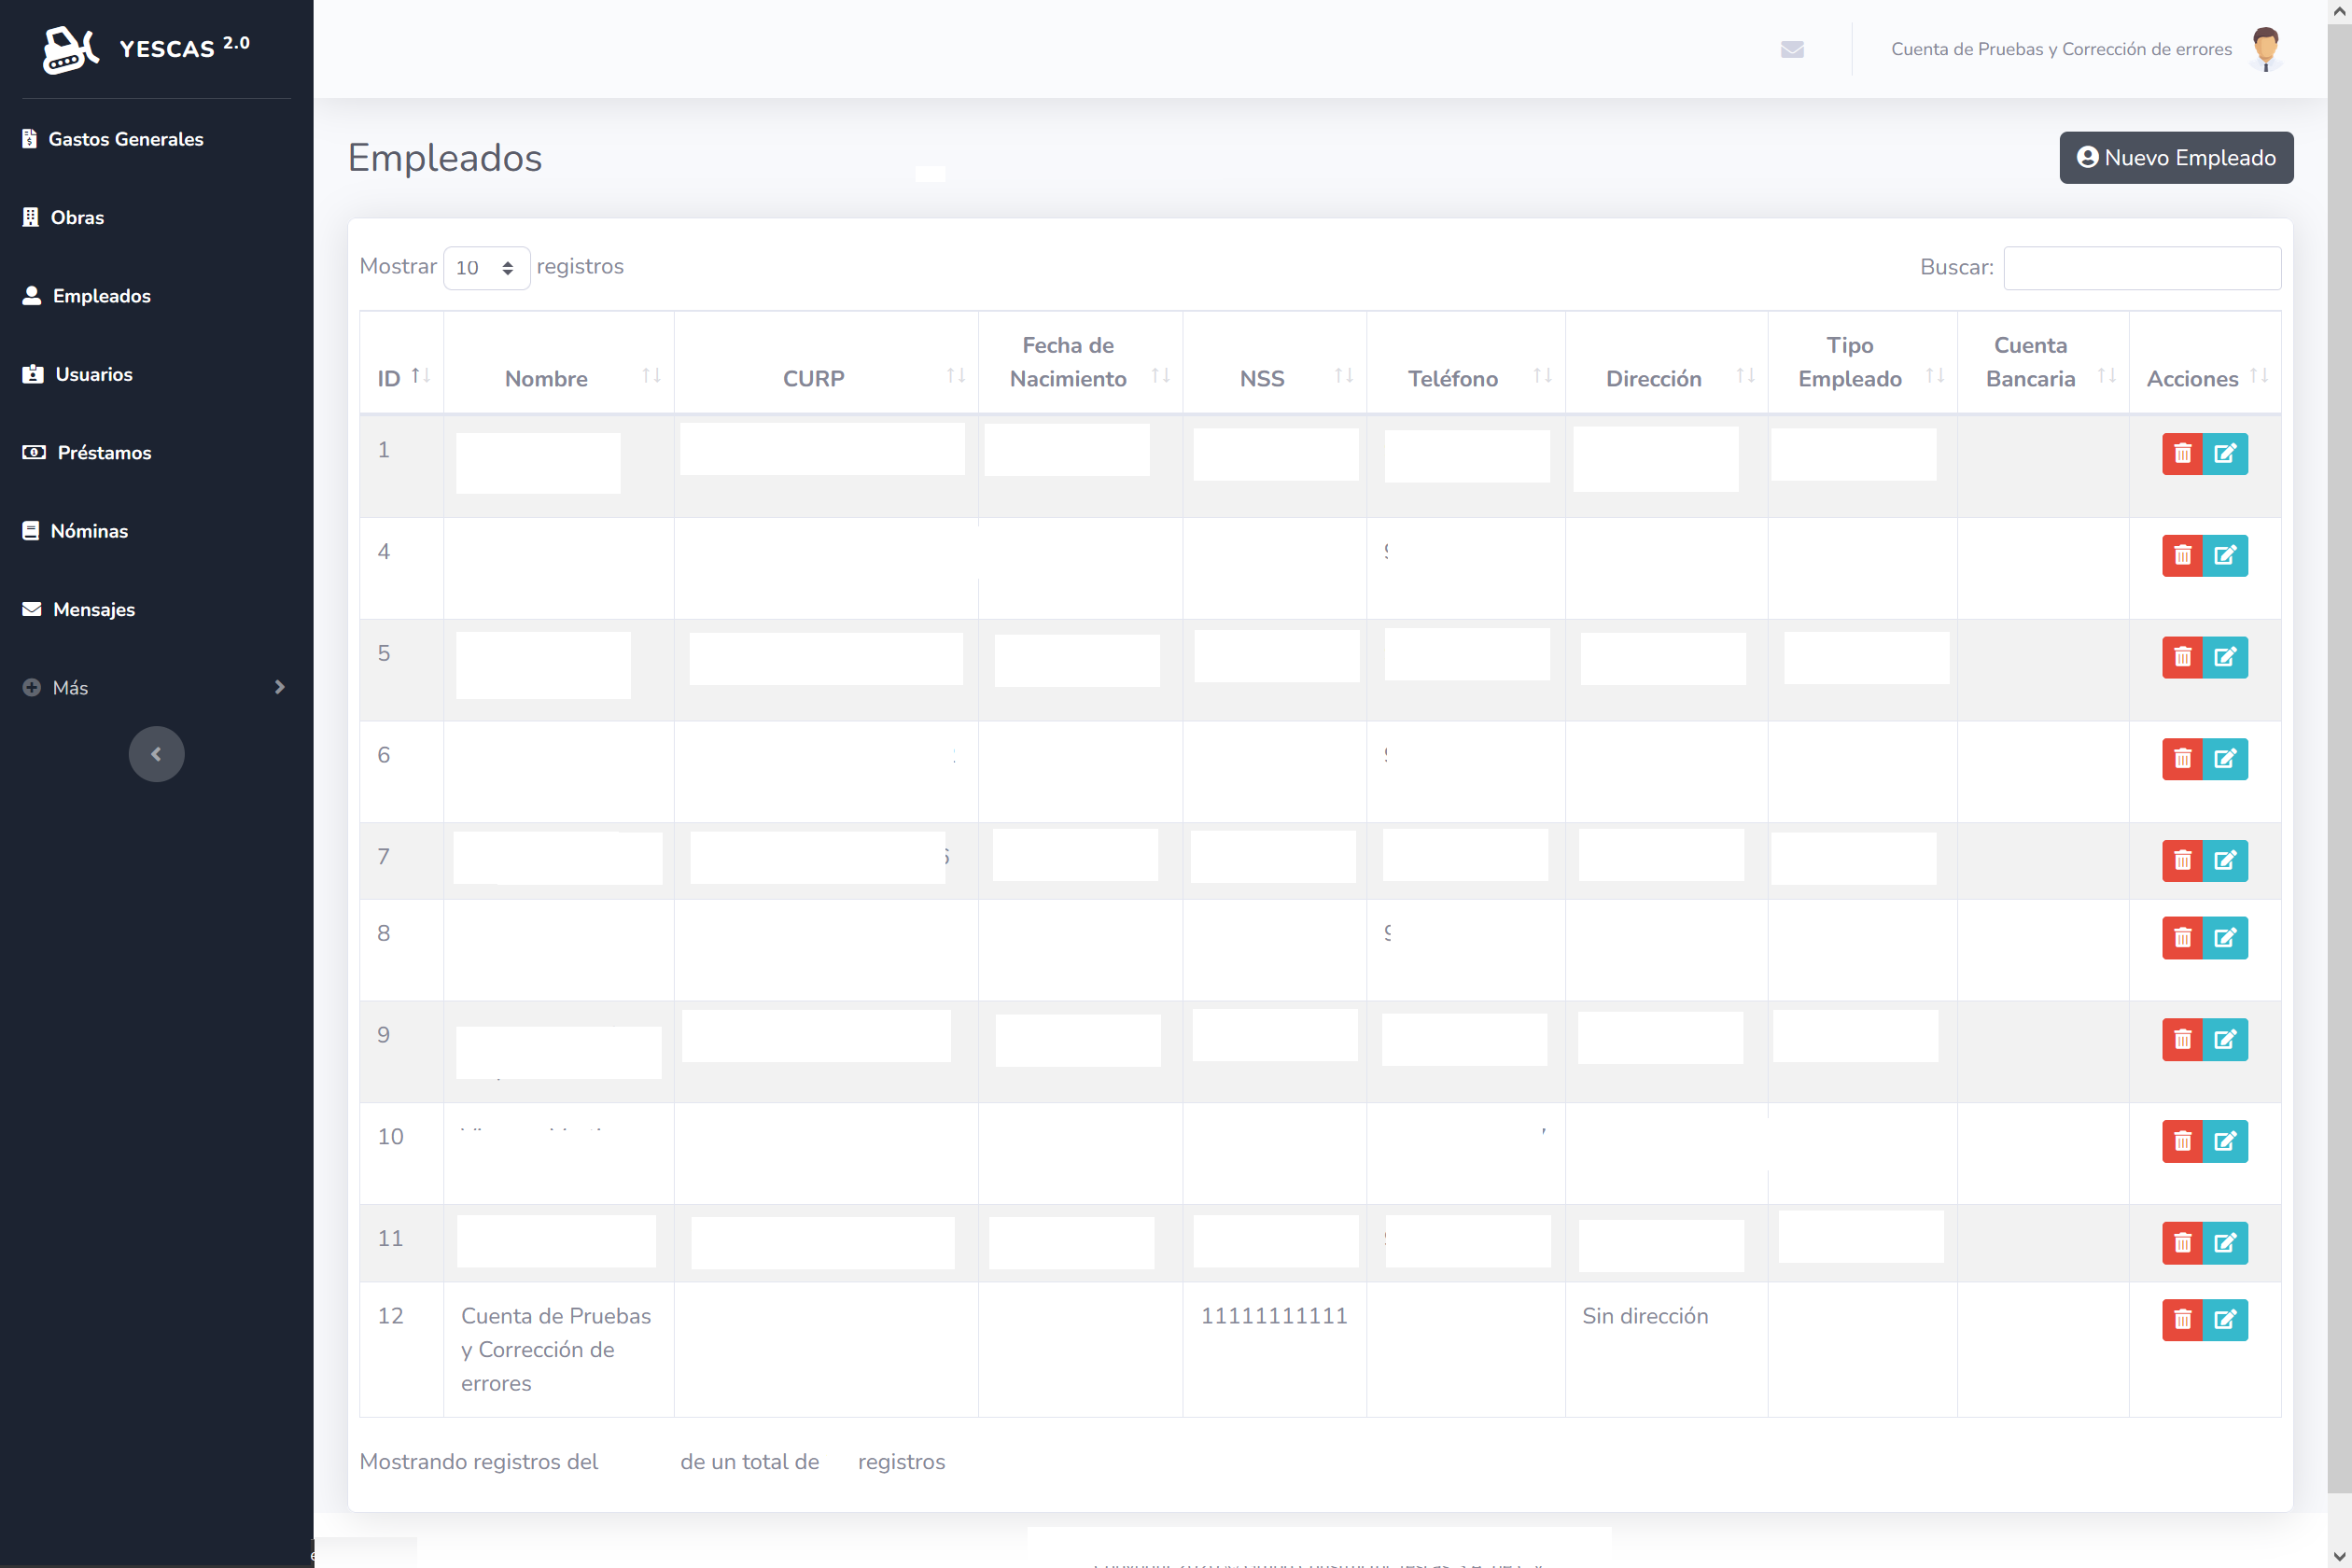2352x1568 pixels.
Task: Open the envelope messages icon in the header
Action: point(1792,49)
